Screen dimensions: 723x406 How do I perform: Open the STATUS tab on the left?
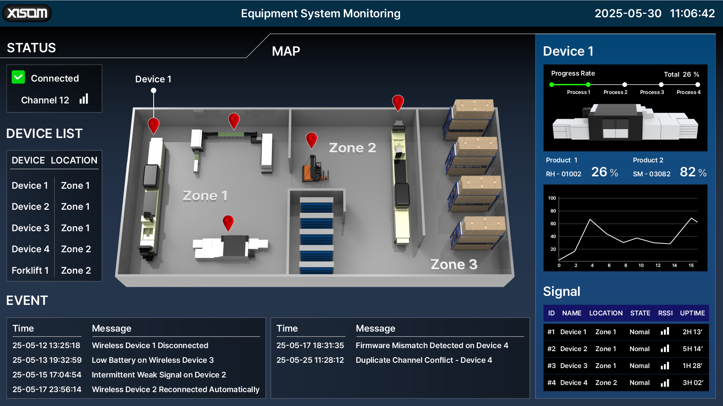click(x=31, y=47)
